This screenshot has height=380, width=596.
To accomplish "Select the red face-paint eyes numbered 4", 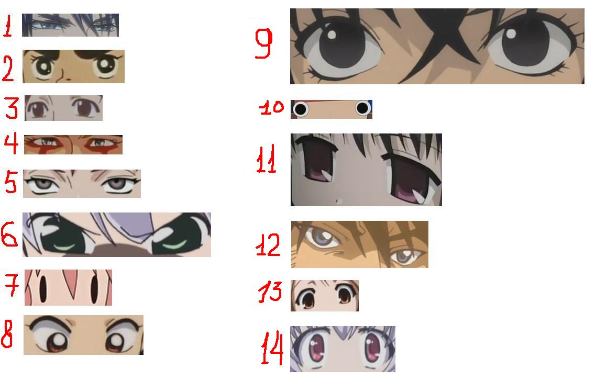I will [x=73, y=144].
